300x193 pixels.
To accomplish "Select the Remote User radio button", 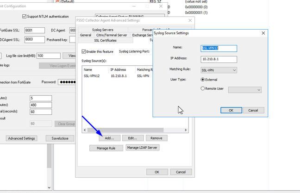I will coord(203,88).
